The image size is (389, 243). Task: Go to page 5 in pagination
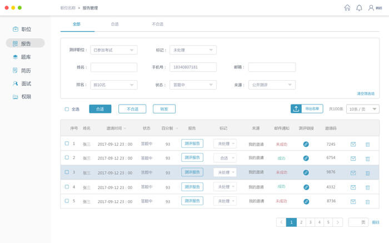coord(328,222)
